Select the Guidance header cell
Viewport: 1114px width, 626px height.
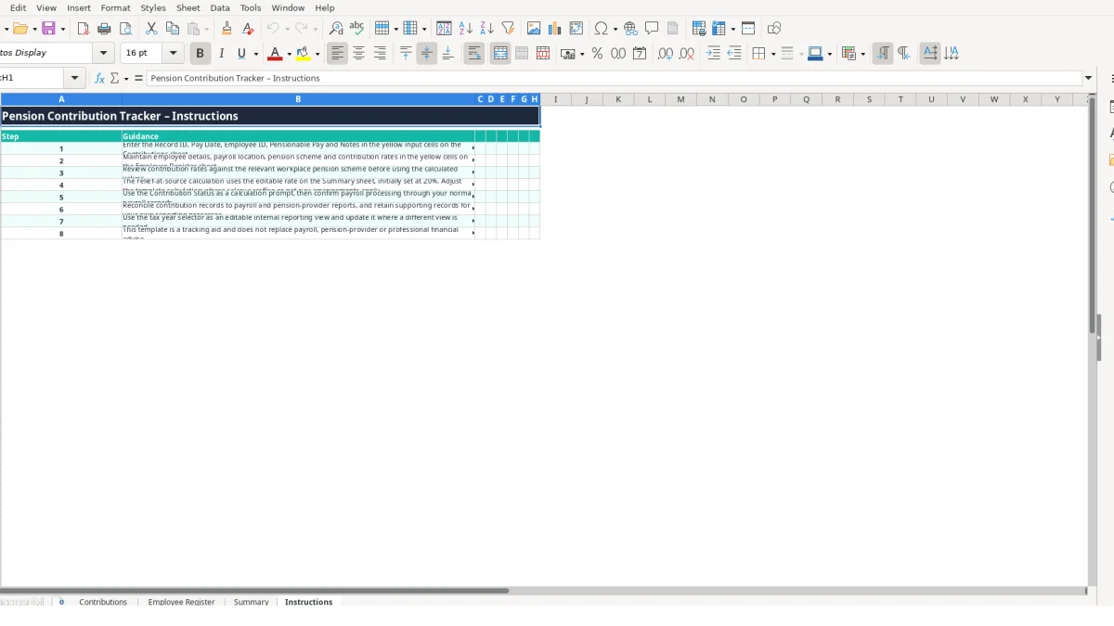click(x=298, y=136)
